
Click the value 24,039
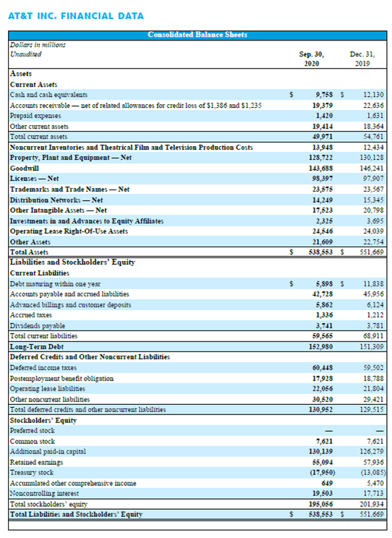tap(373, 231)
